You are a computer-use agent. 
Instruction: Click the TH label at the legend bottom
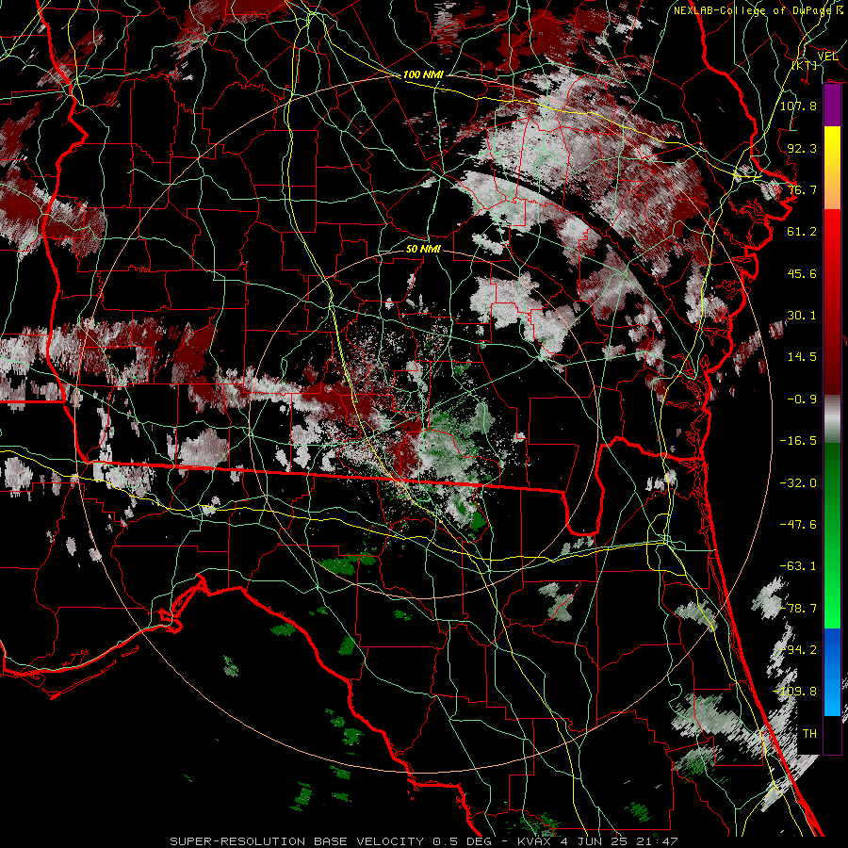click(x=809, y=733)
